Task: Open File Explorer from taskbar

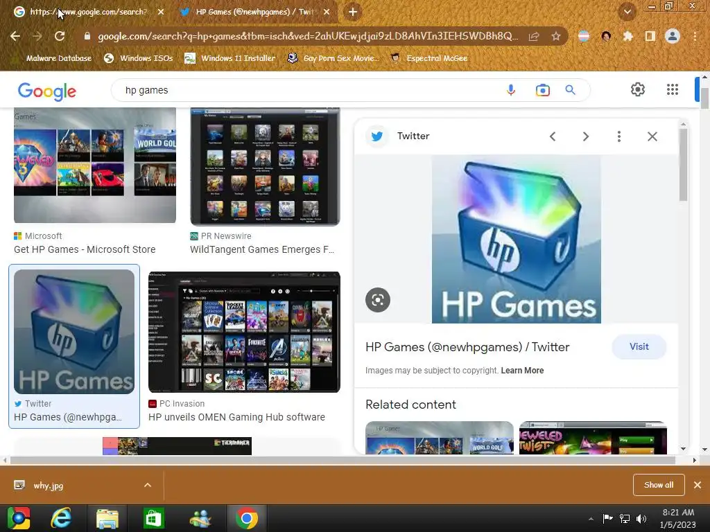Action: 107,518
